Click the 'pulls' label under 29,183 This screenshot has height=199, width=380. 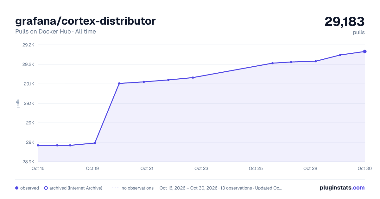coord(359,32)
